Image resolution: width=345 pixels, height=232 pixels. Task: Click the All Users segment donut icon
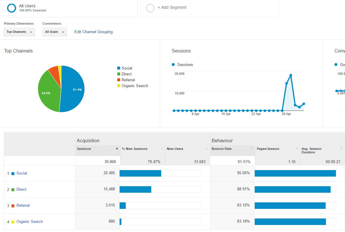(11, 8)
